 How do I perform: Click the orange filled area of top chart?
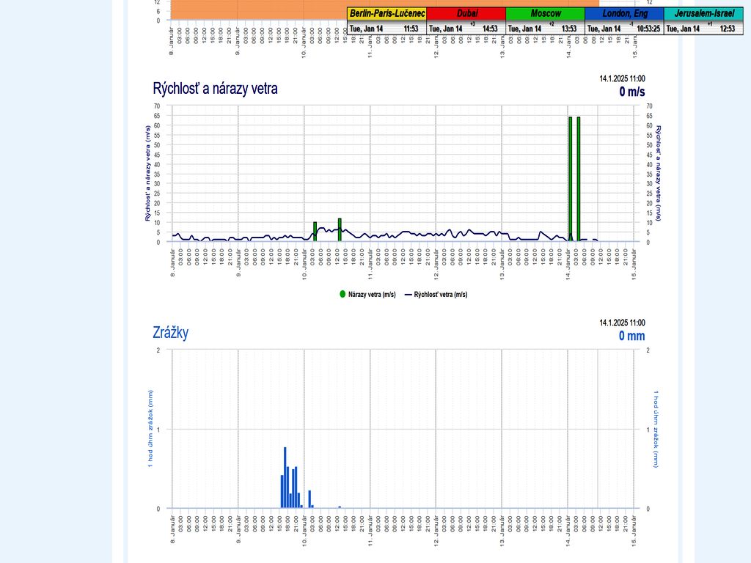tap(257, 9)
